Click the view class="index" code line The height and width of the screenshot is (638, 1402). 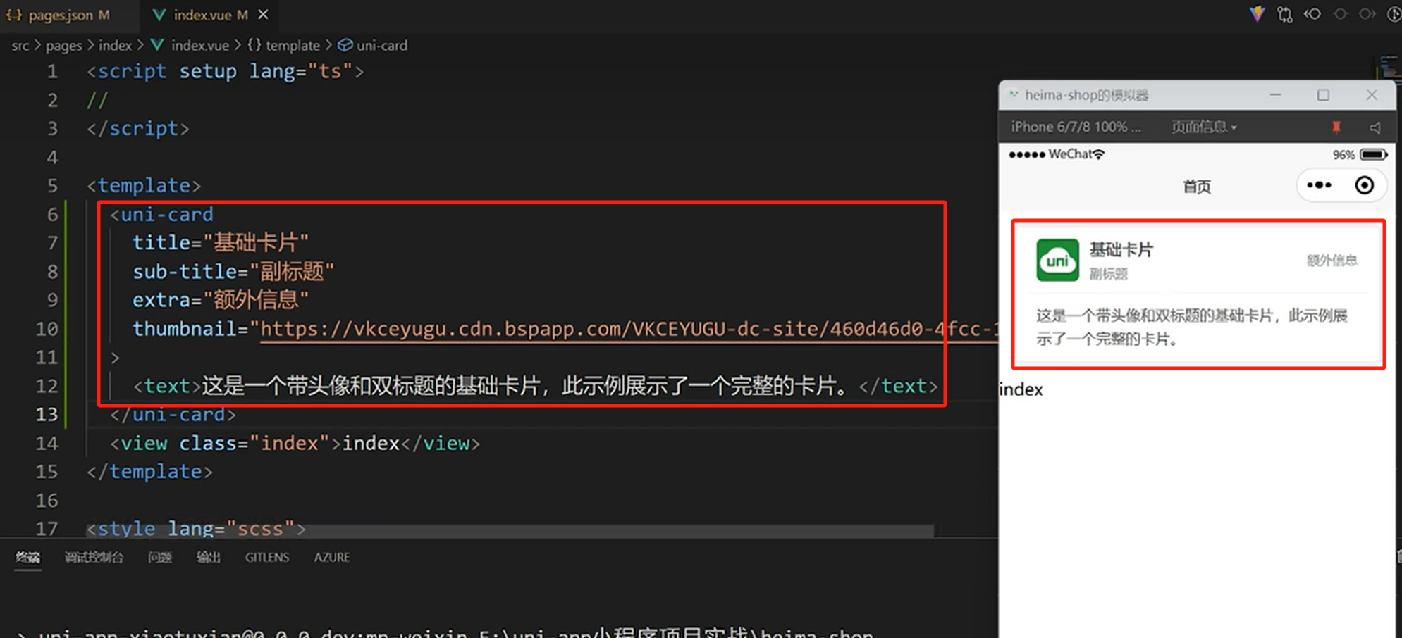tap(295, 444)
